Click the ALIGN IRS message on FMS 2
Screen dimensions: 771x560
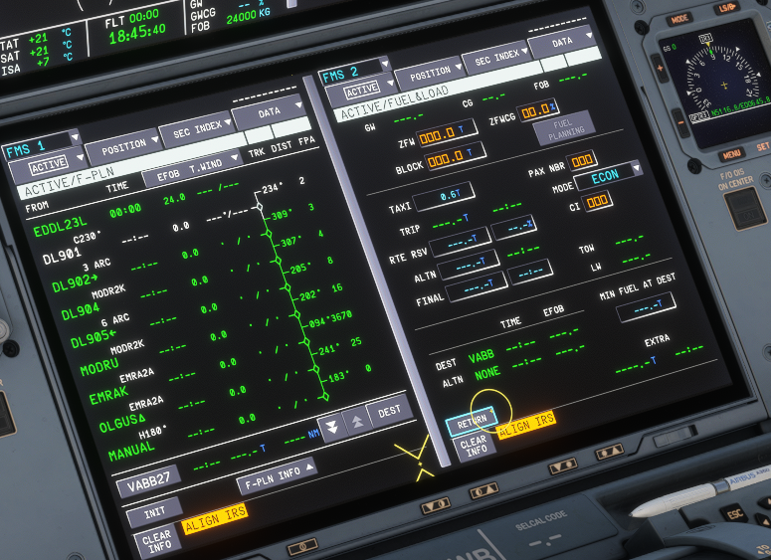tap(526, 426)
